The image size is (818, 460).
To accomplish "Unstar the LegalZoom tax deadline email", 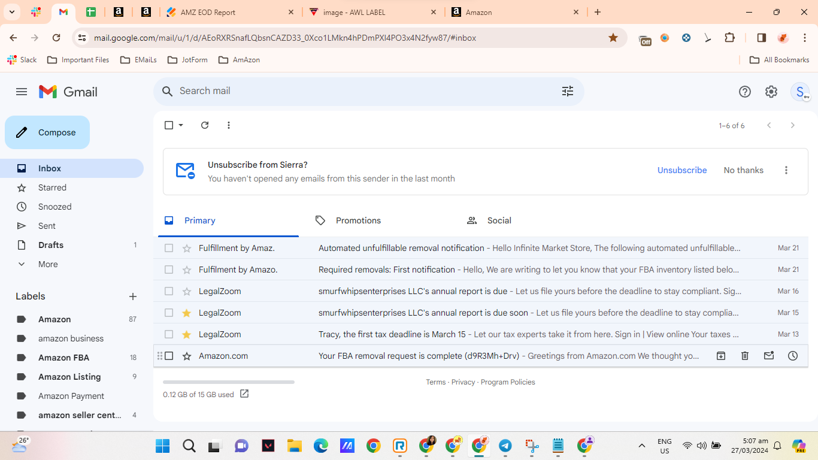I will [187, 334].
